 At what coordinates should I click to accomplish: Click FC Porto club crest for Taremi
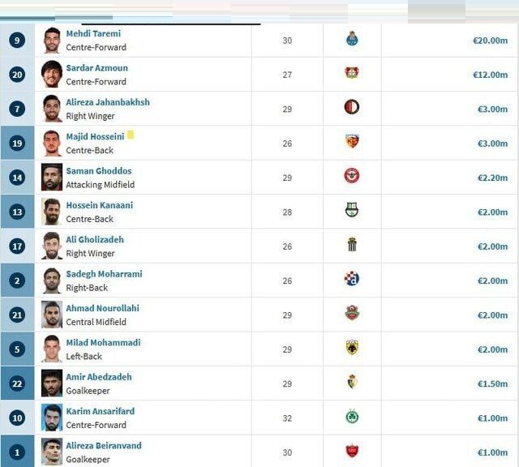[x=352, y=39]
